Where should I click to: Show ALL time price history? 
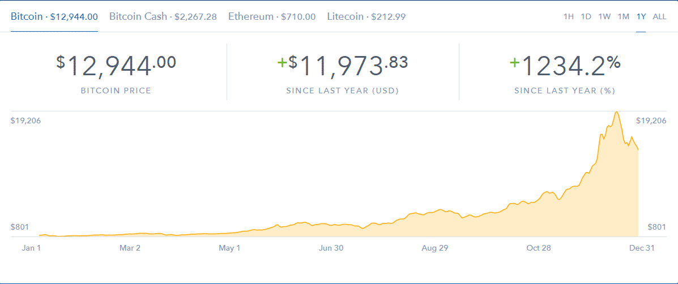[659, 16]
